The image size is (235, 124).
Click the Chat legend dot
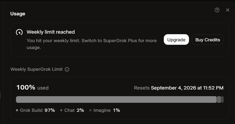click(61, 110)
